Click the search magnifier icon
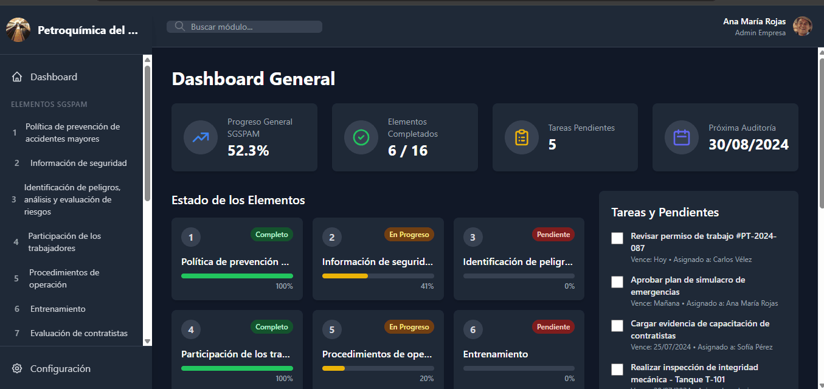Viewport: 824px width, 389px height. coord(179,27)
